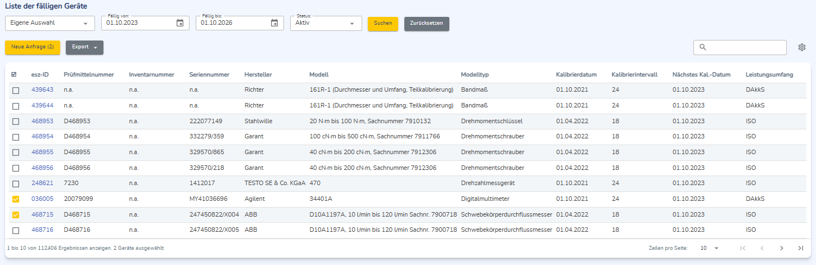Go to next page arrow

(781, 248)
